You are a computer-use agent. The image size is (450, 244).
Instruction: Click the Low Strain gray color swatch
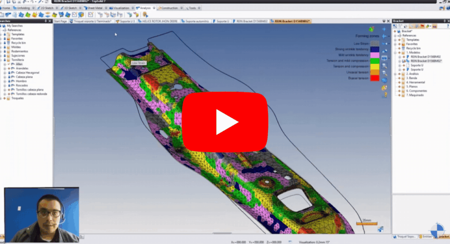[374, 44]
